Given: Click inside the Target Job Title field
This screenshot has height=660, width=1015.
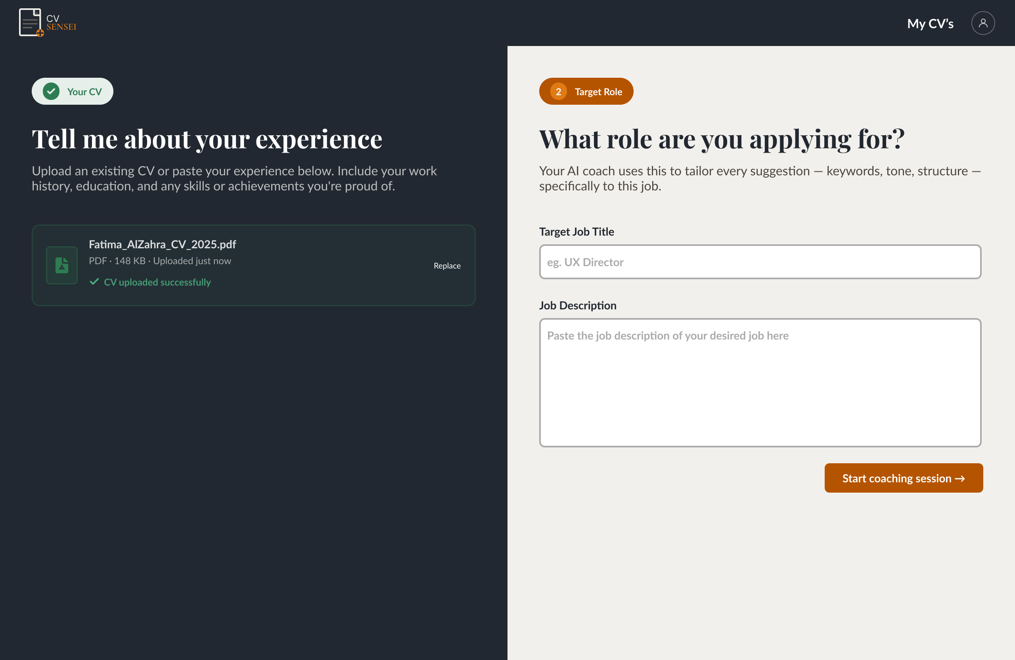Looking at the screenshot, I should pyautogui.click(x=760, y=261).
